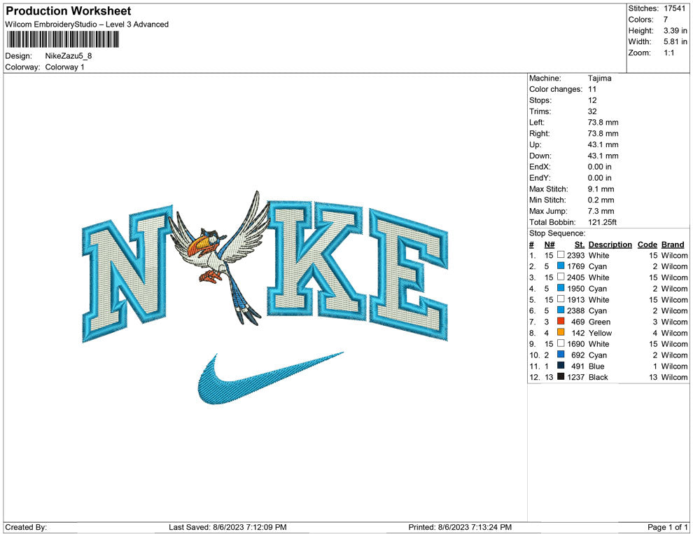Click the dark navy swatch for Blue
The height and width of the screenshot is (534, 693).
tap(561, 365)
